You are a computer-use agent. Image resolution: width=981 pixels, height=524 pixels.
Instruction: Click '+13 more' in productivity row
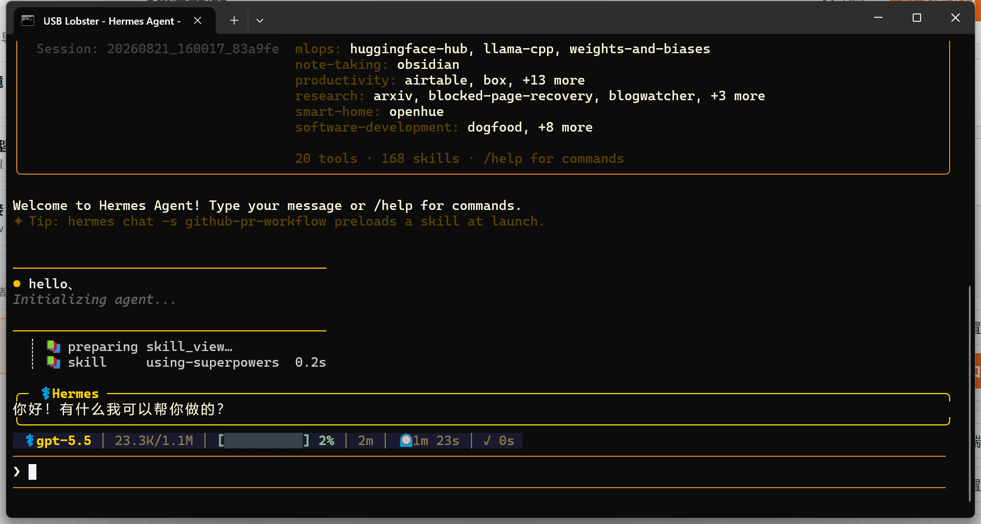pyautogui.click(x=554, y=80)
